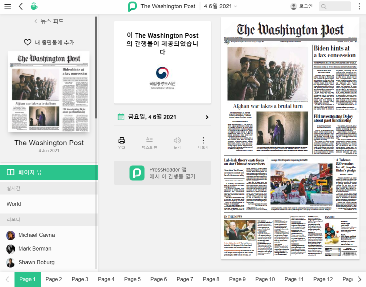
Task: Go to the Page 5 tab
Action: coord(133,279)
